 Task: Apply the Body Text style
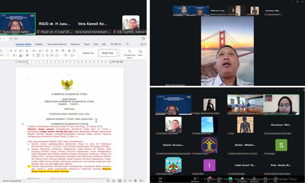tap(108, 53)
